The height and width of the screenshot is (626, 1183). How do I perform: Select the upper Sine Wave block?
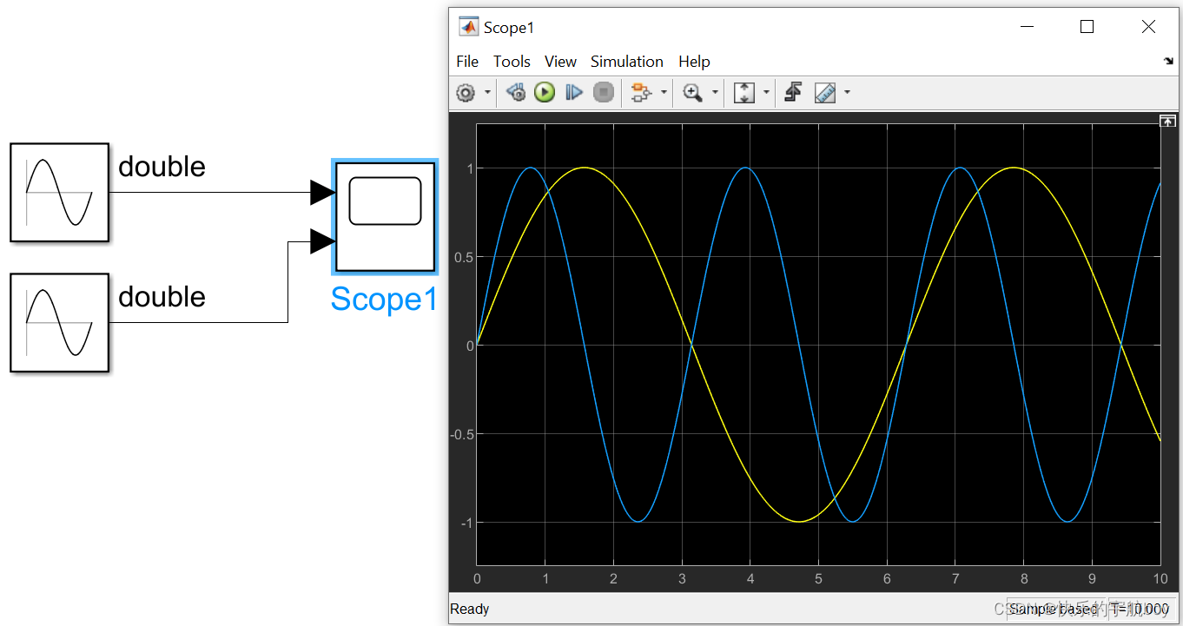click(x=59, y=192)
